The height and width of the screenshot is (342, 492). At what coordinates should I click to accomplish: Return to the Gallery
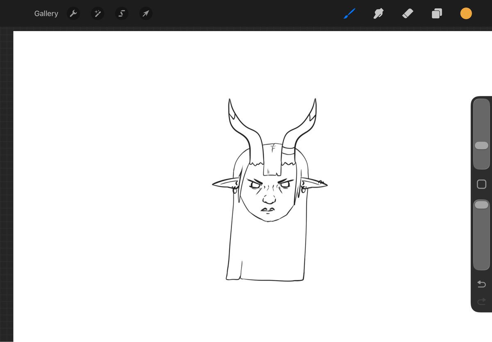(x=46, y=14)
